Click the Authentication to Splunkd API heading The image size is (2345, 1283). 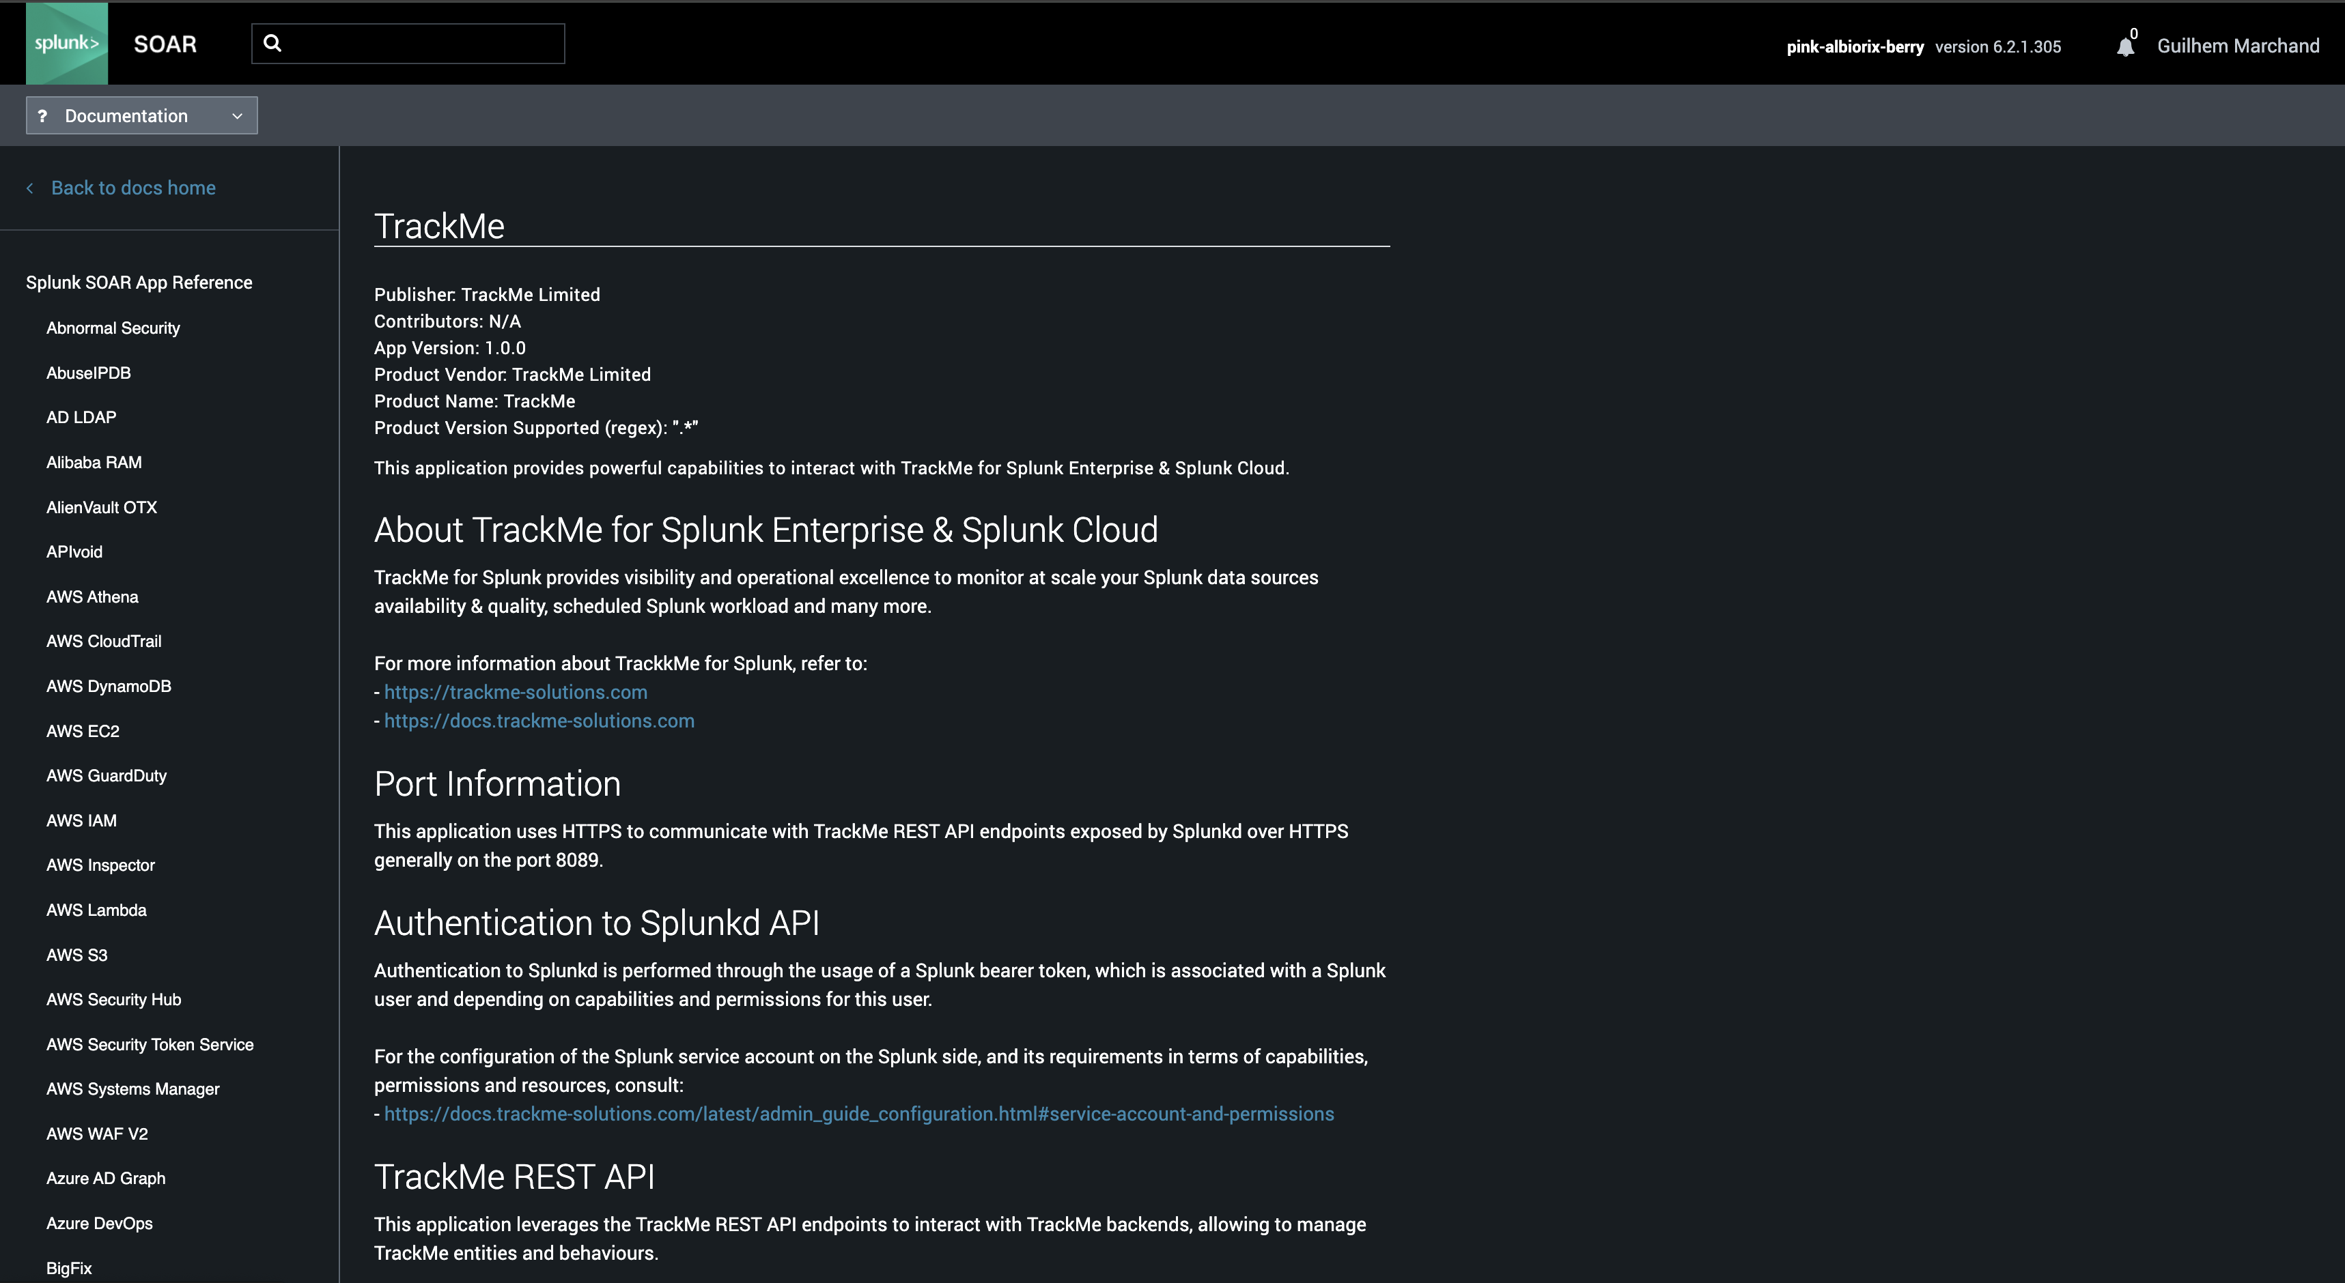click(x=596, y=923)
